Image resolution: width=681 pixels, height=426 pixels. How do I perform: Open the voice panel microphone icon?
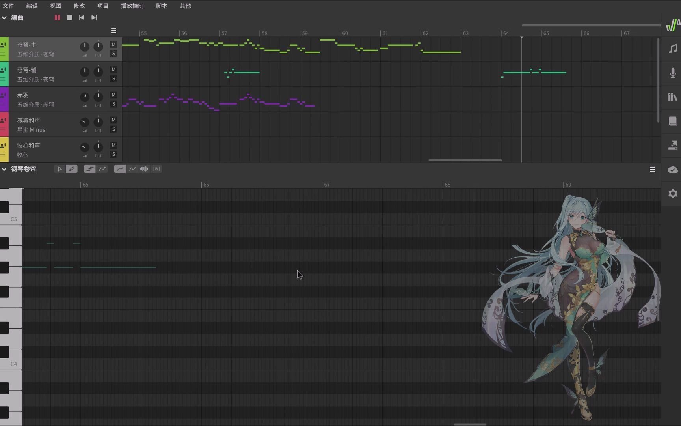[x=673, y=73]
